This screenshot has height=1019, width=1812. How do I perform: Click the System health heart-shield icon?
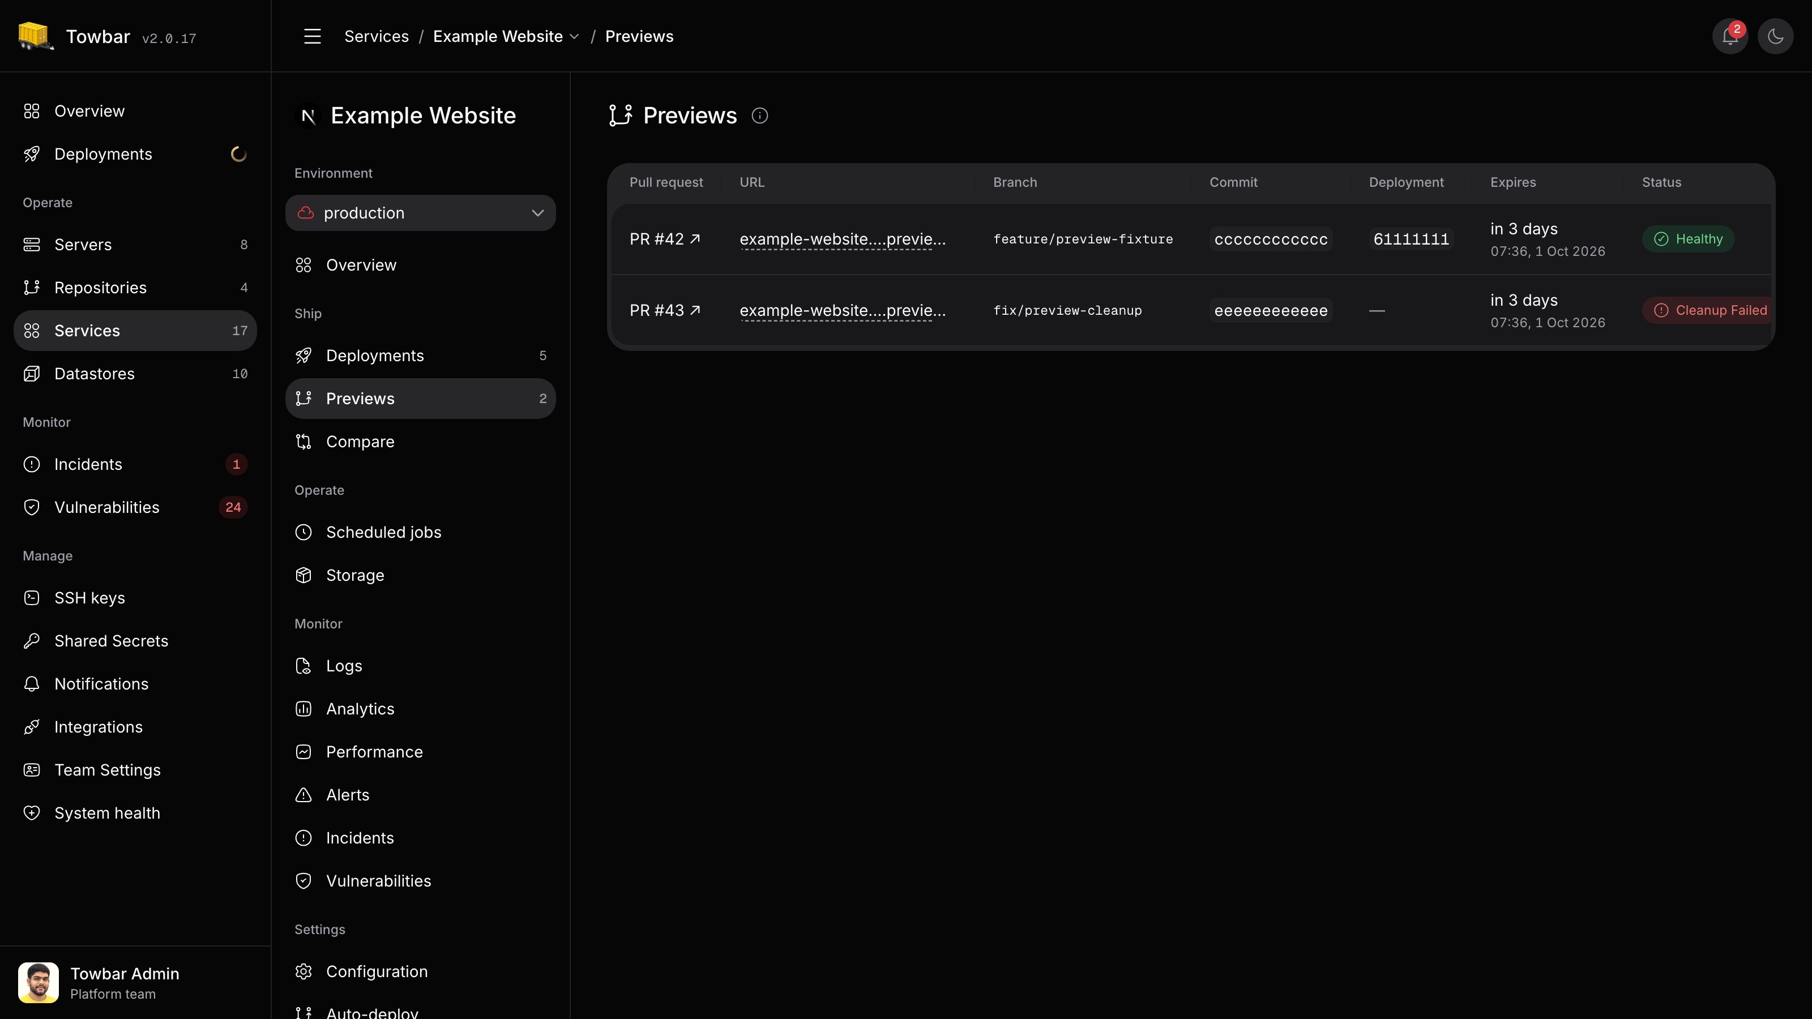click(x=32, y=813)
